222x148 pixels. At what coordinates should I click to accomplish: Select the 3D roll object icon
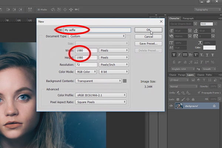tap(59, 10)
